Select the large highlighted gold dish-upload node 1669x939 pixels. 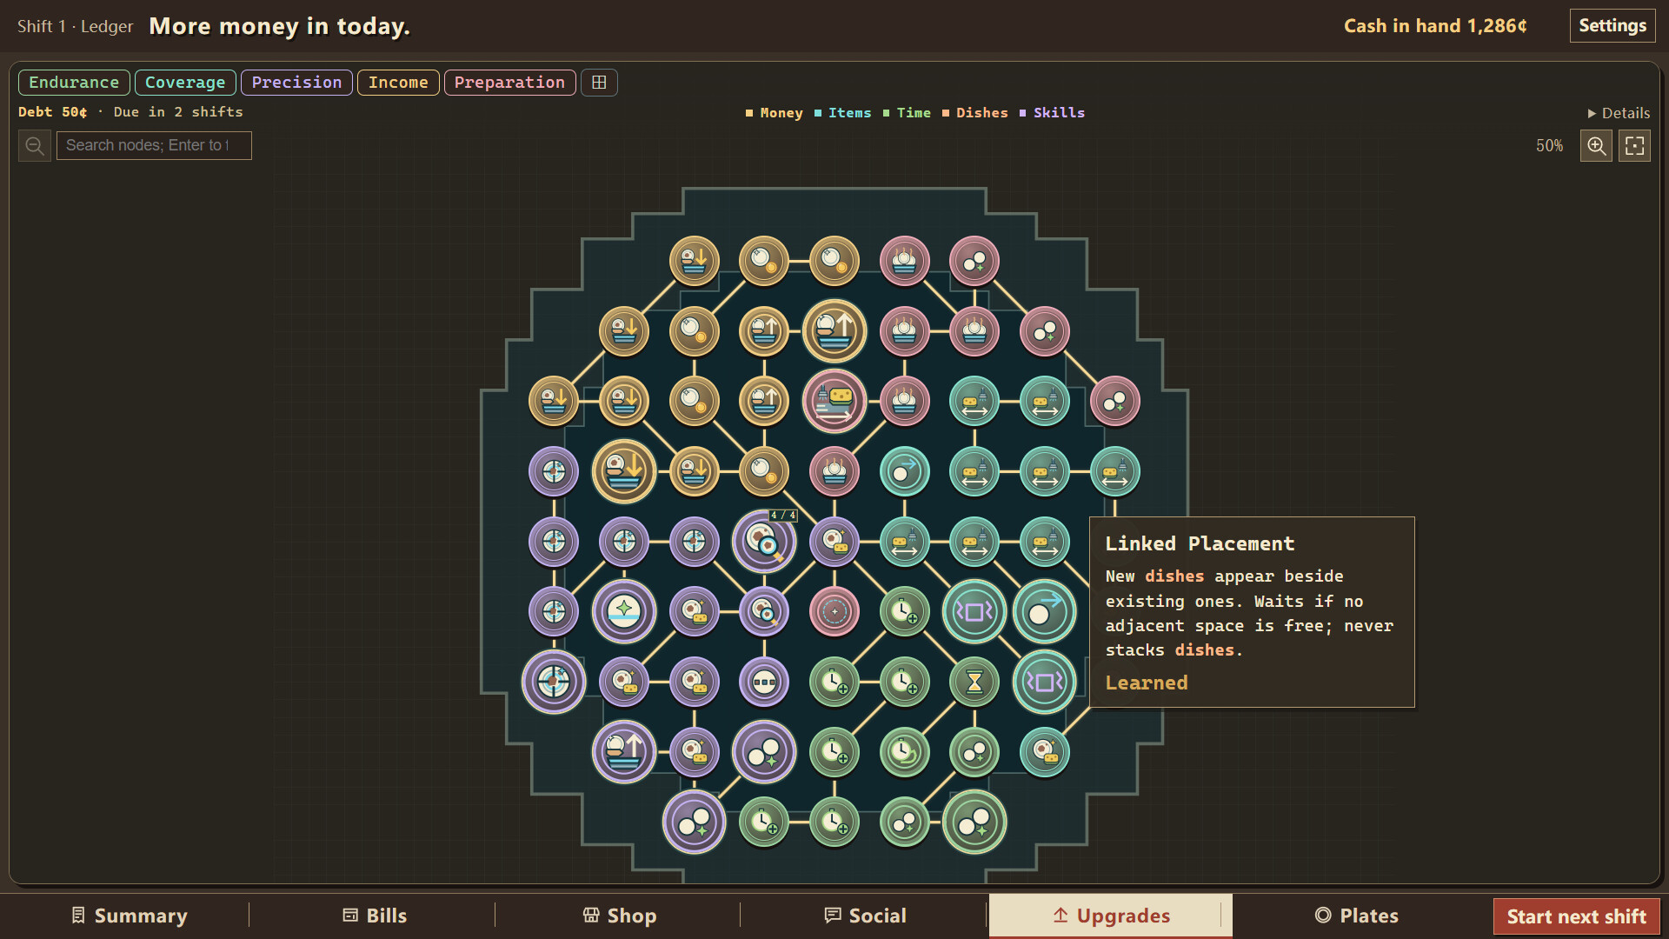834,331
